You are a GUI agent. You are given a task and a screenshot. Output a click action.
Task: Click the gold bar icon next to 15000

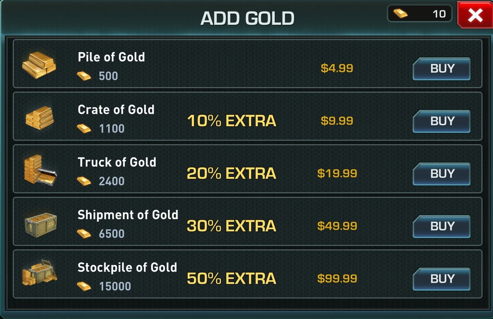[83, 286]
